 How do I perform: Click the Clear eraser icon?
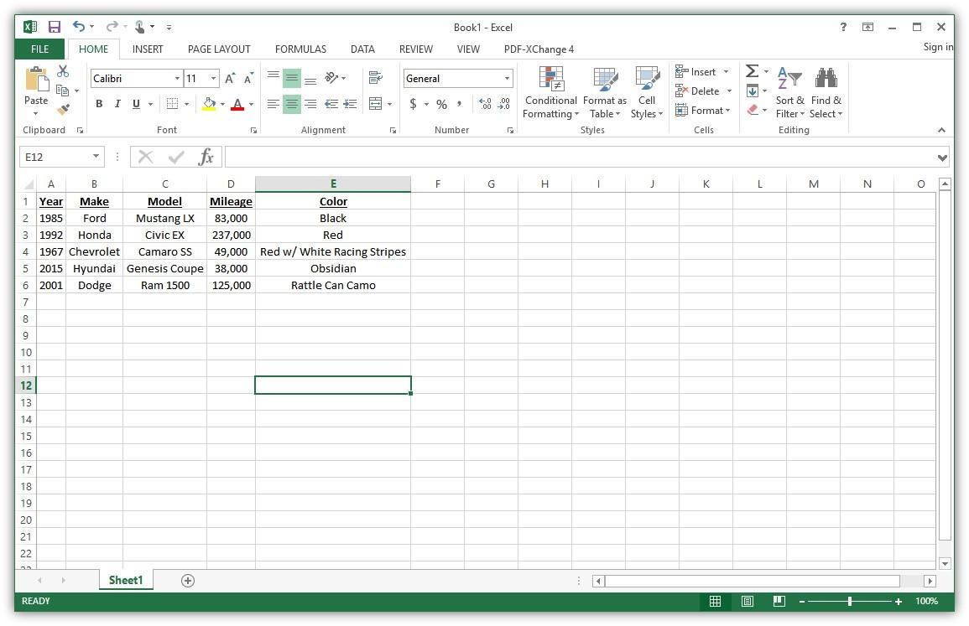click(752, 110)
